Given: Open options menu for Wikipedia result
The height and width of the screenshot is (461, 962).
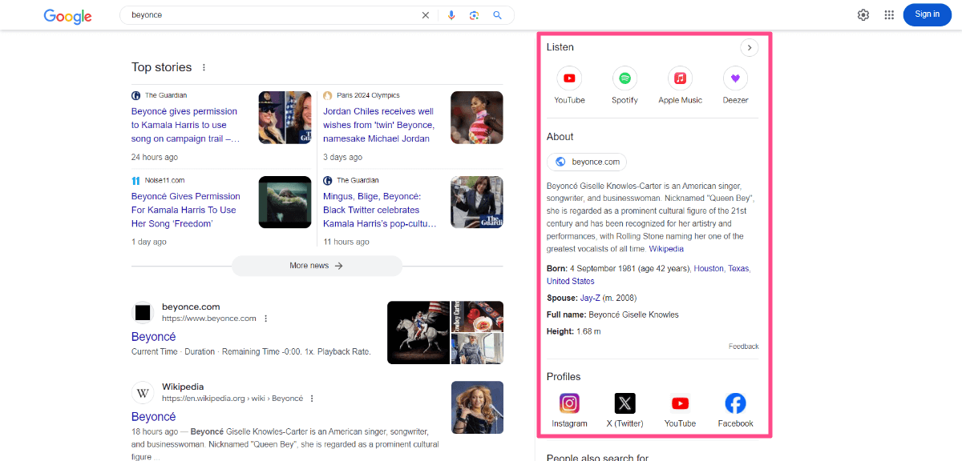Looking at the screenshot, I should (x=312, y=399).
